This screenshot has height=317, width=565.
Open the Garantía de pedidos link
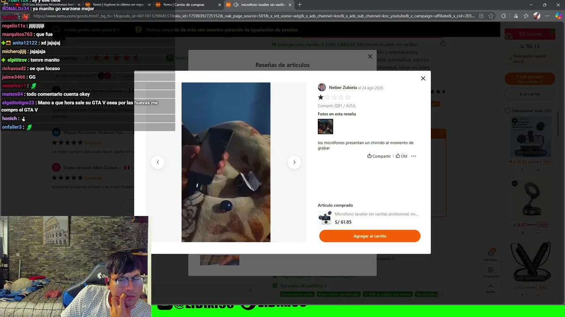pyautogui.click(x=303, y=286)
